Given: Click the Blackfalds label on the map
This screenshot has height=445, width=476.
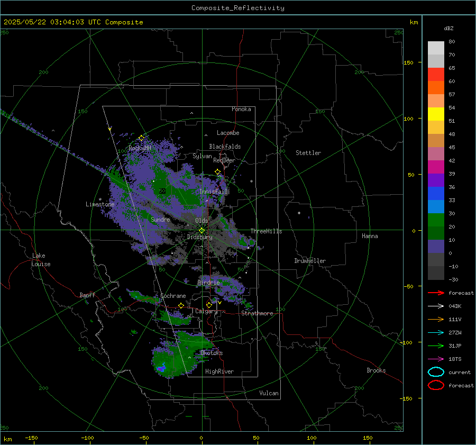Looking at the screenshot, I should pyautogui.click(x=225, y=147).
